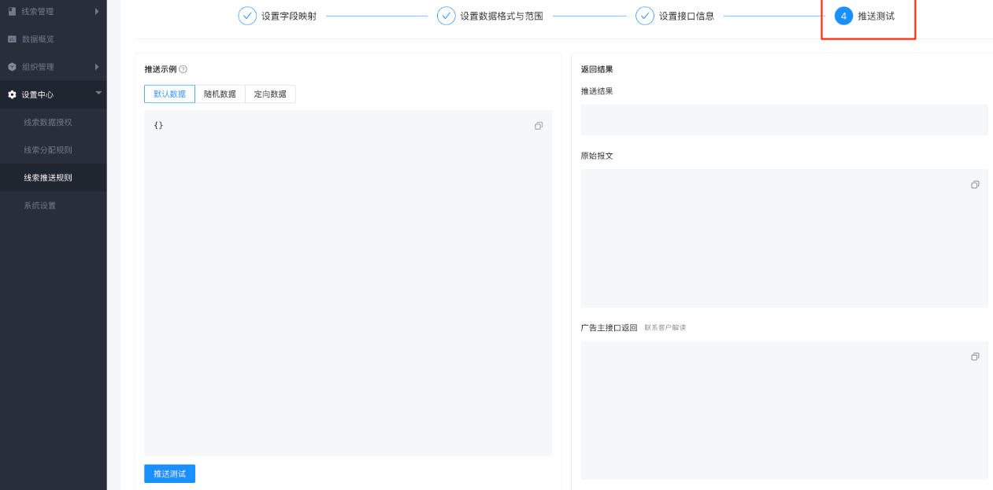Click the 设置中心 gear icon in sidebar
Screen dimensions: 993x490
pos(11,94)
